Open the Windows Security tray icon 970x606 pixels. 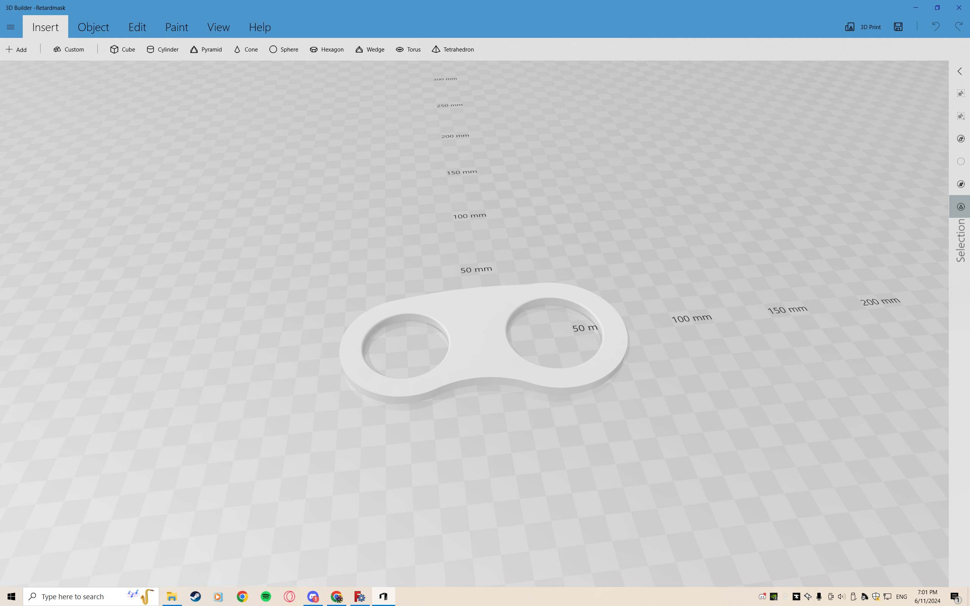point(876,597)
